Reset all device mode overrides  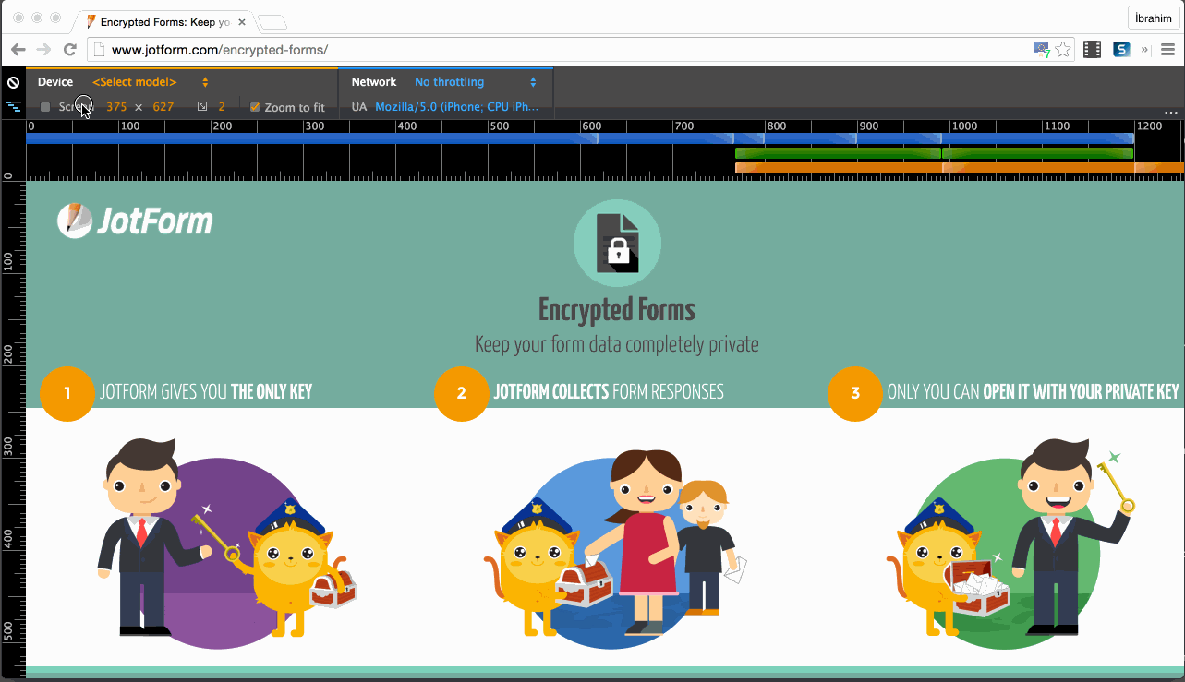point(13,82)
